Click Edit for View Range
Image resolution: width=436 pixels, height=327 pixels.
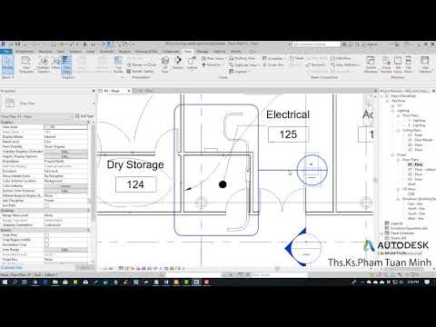[65, 250]
